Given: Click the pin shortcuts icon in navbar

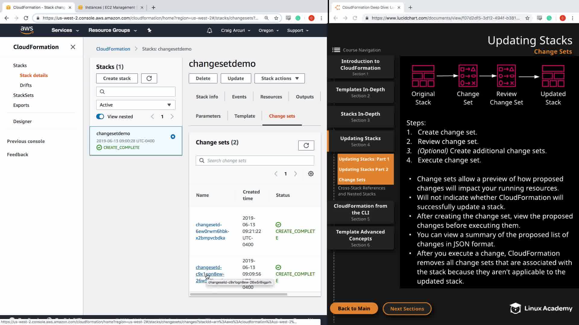Looking at the screenshot, I should tap(149, 30).
